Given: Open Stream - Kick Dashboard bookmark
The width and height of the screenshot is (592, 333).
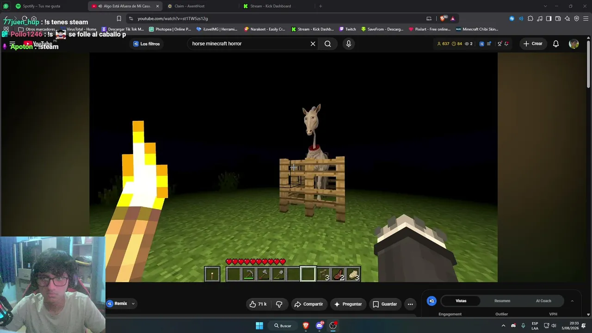Looking at the screenshot, I should [x=312, y=29].
